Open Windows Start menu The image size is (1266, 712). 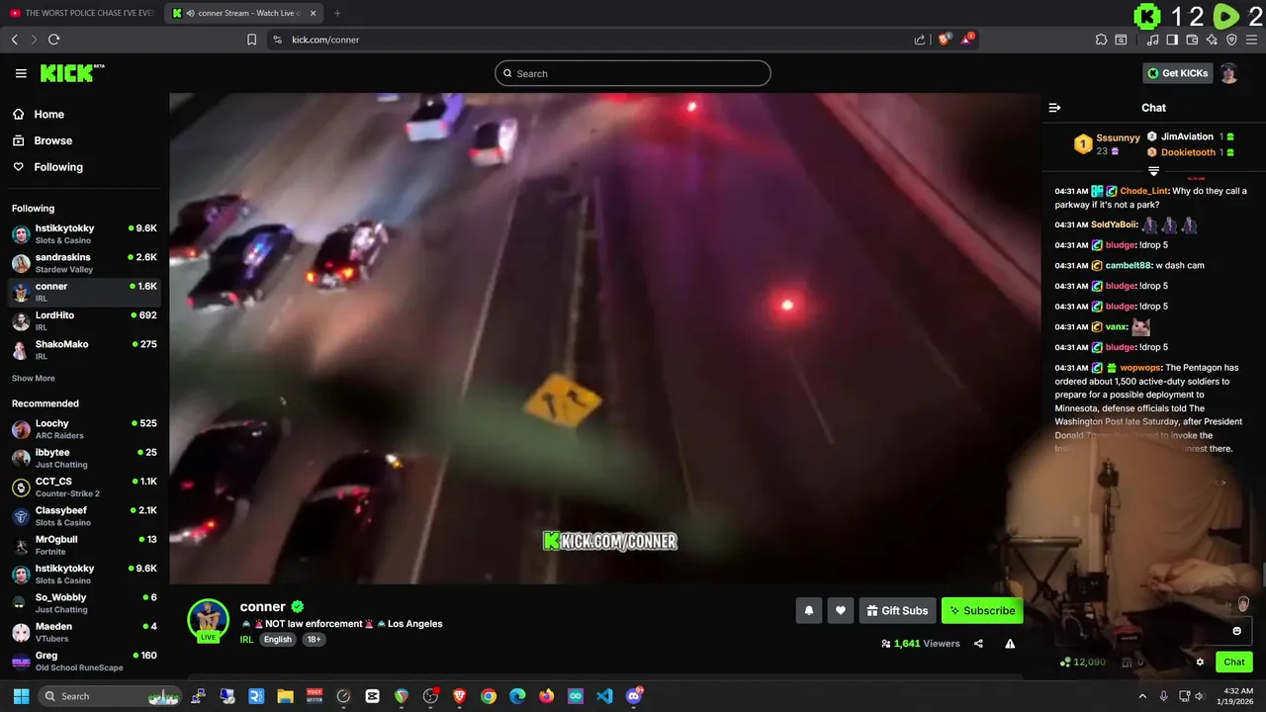click(21, 696)
